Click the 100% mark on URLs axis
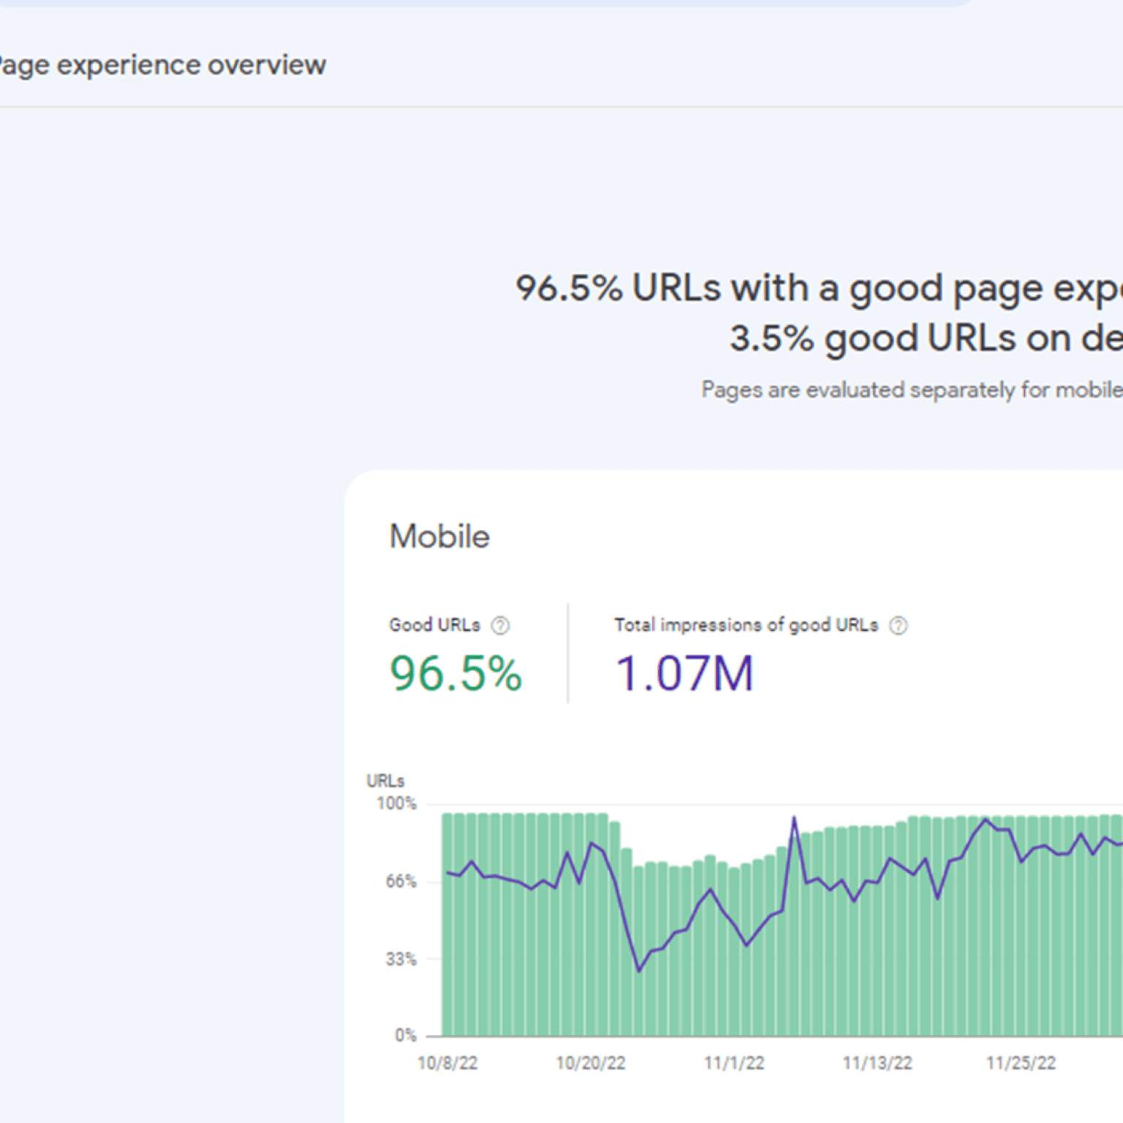Screen dimensions: 1123x1123 pyautogui.click(x=396, y=804)
